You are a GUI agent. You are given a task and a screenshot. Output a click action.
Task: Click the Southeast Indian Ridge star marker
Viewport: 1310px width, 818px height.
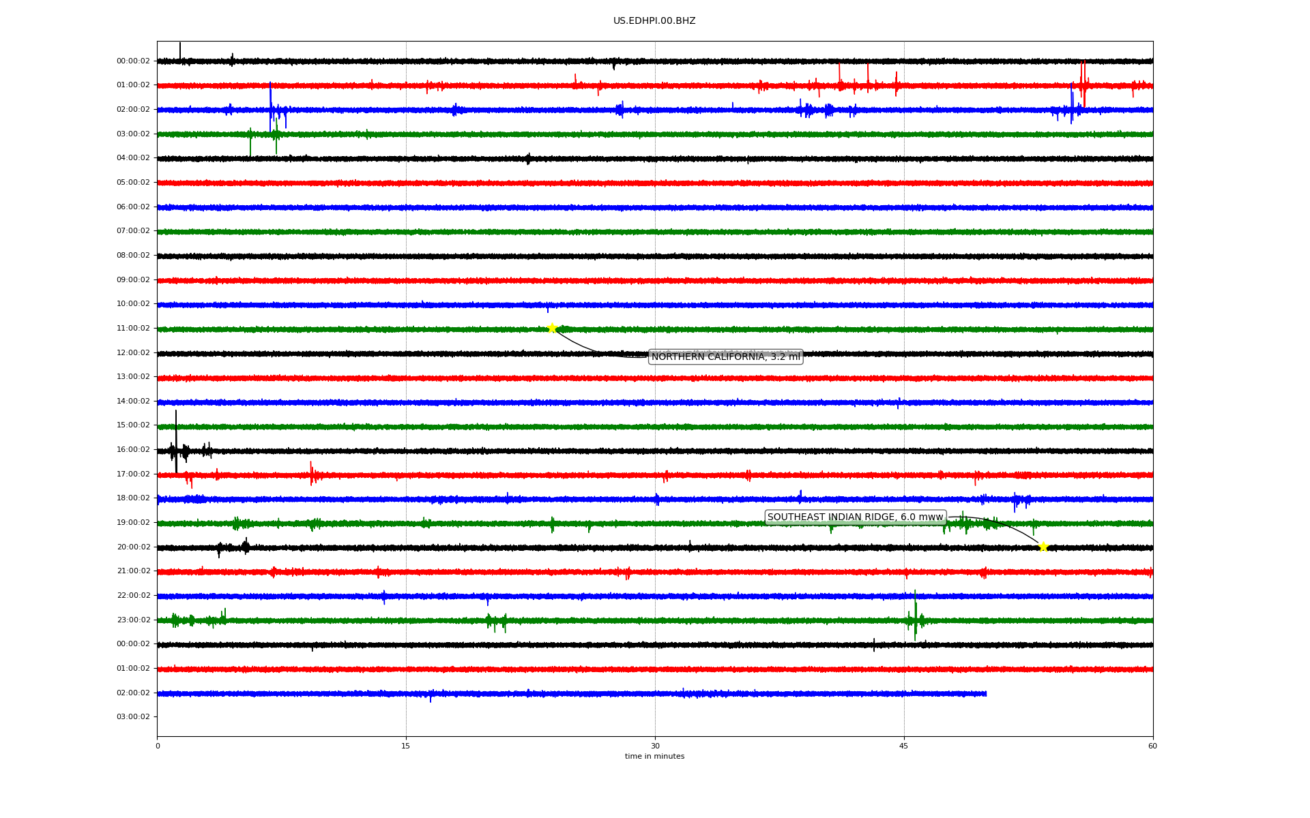tap(1043, 547)
